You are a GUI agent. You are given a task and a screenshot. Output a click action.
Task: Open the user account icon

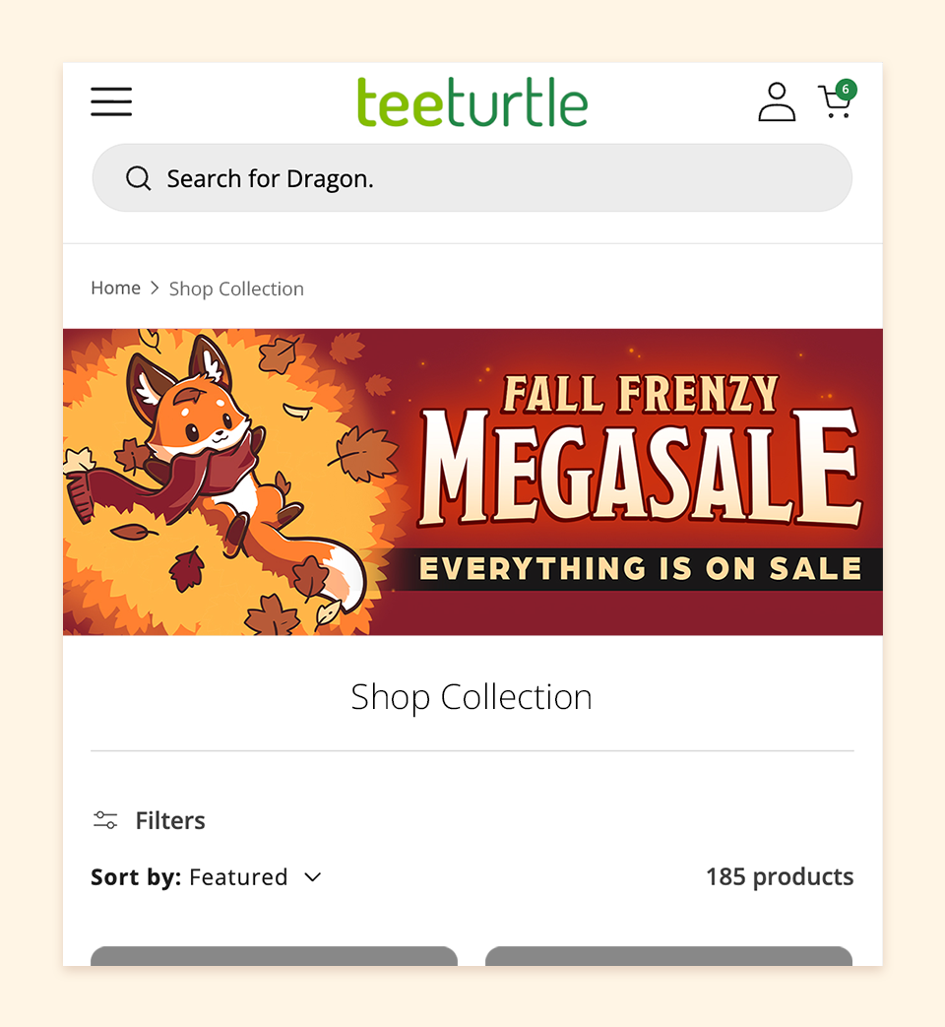point(777,101)
